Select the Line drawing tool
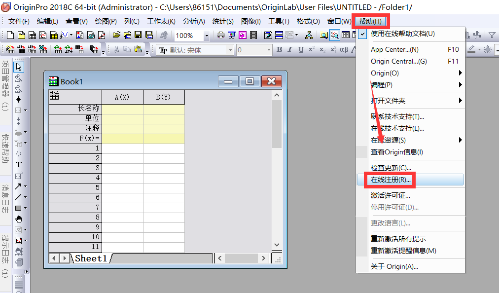The image size is (499, 293). 18,197
